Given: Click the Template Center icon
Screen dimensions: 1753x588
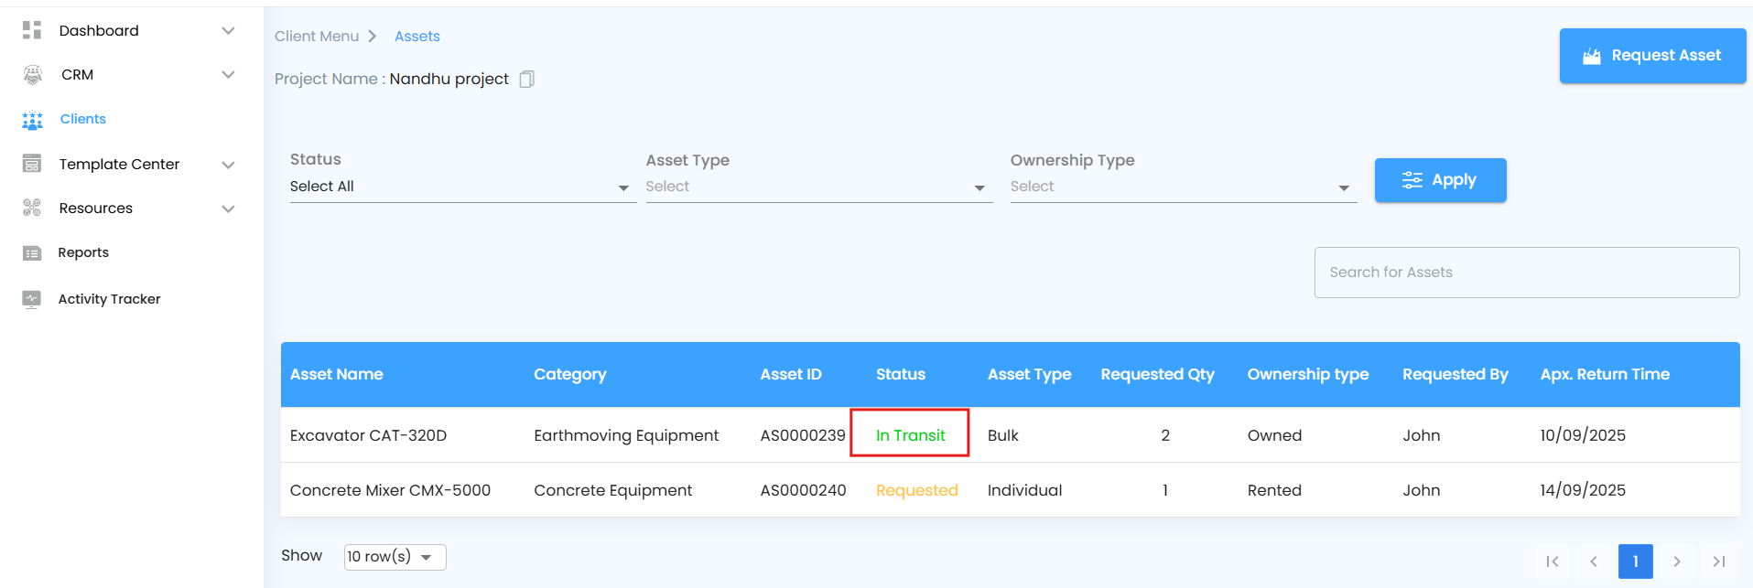Looking at the screenshot, I should [32, 164].
